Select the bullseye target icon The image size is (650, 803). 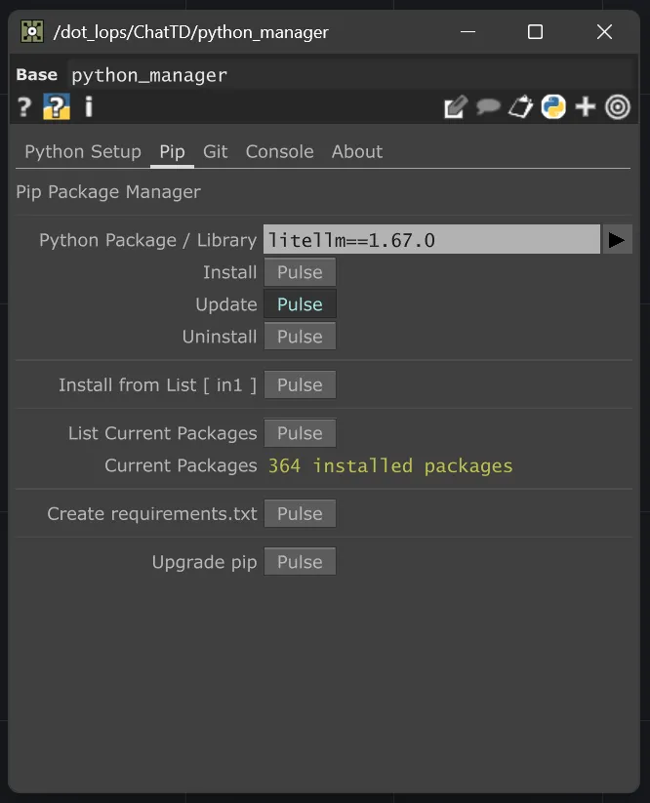[x=618, y=106]
